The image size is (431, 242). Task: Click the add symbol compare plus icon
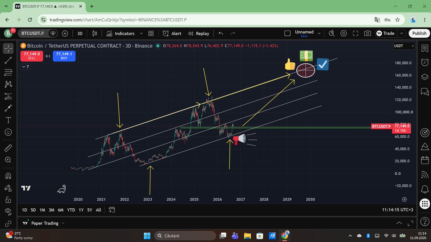65,33
